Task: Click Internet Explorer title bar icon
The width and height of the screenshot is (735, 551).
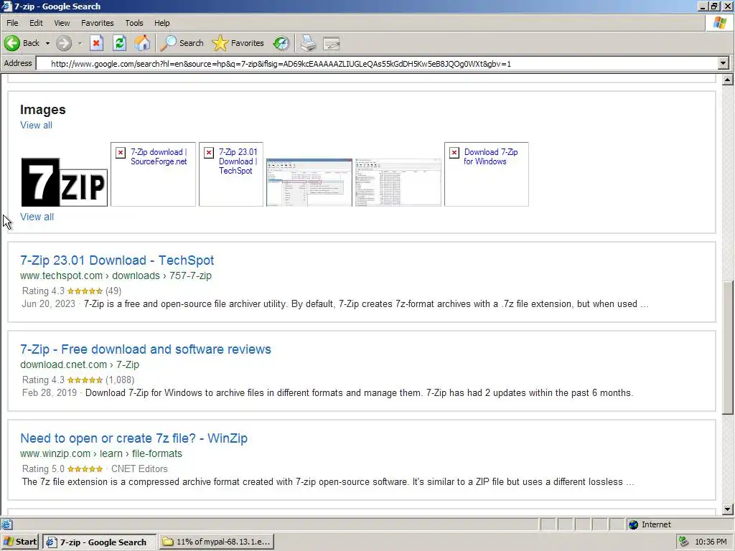Action: tap(6, 6)
